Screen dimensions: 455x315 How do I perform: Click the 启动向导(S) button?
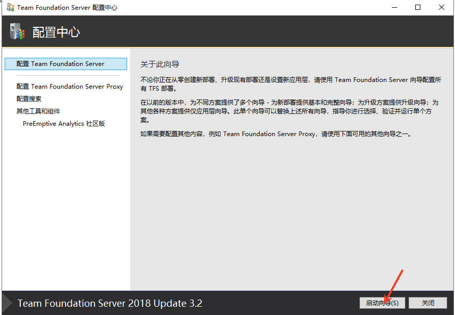(x=382, y=303)
